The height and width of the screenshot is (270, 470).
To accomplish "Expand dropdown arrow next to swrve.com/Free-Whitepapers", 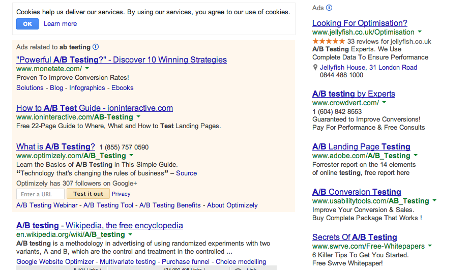I will 430,246.
